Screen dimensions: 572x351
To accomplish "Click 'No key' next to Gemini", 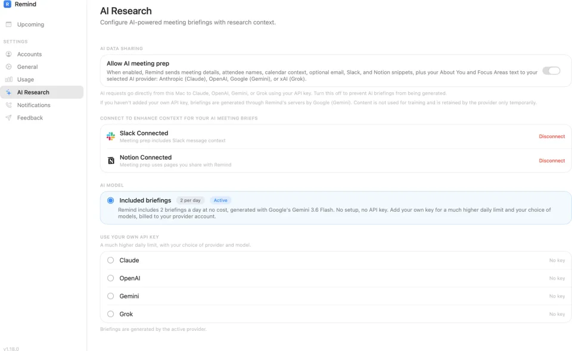I will (557, 296).
